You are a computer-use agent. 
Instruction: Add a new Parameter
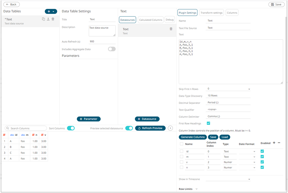click(89, 119)
